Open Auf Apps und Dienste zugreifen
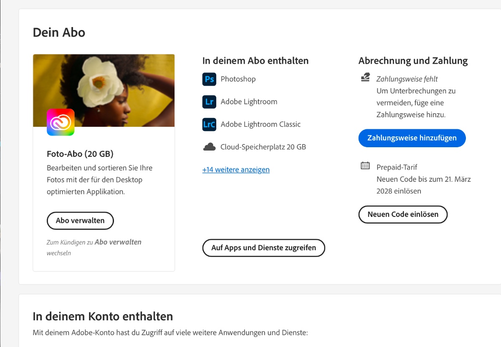 coord(263,248)
